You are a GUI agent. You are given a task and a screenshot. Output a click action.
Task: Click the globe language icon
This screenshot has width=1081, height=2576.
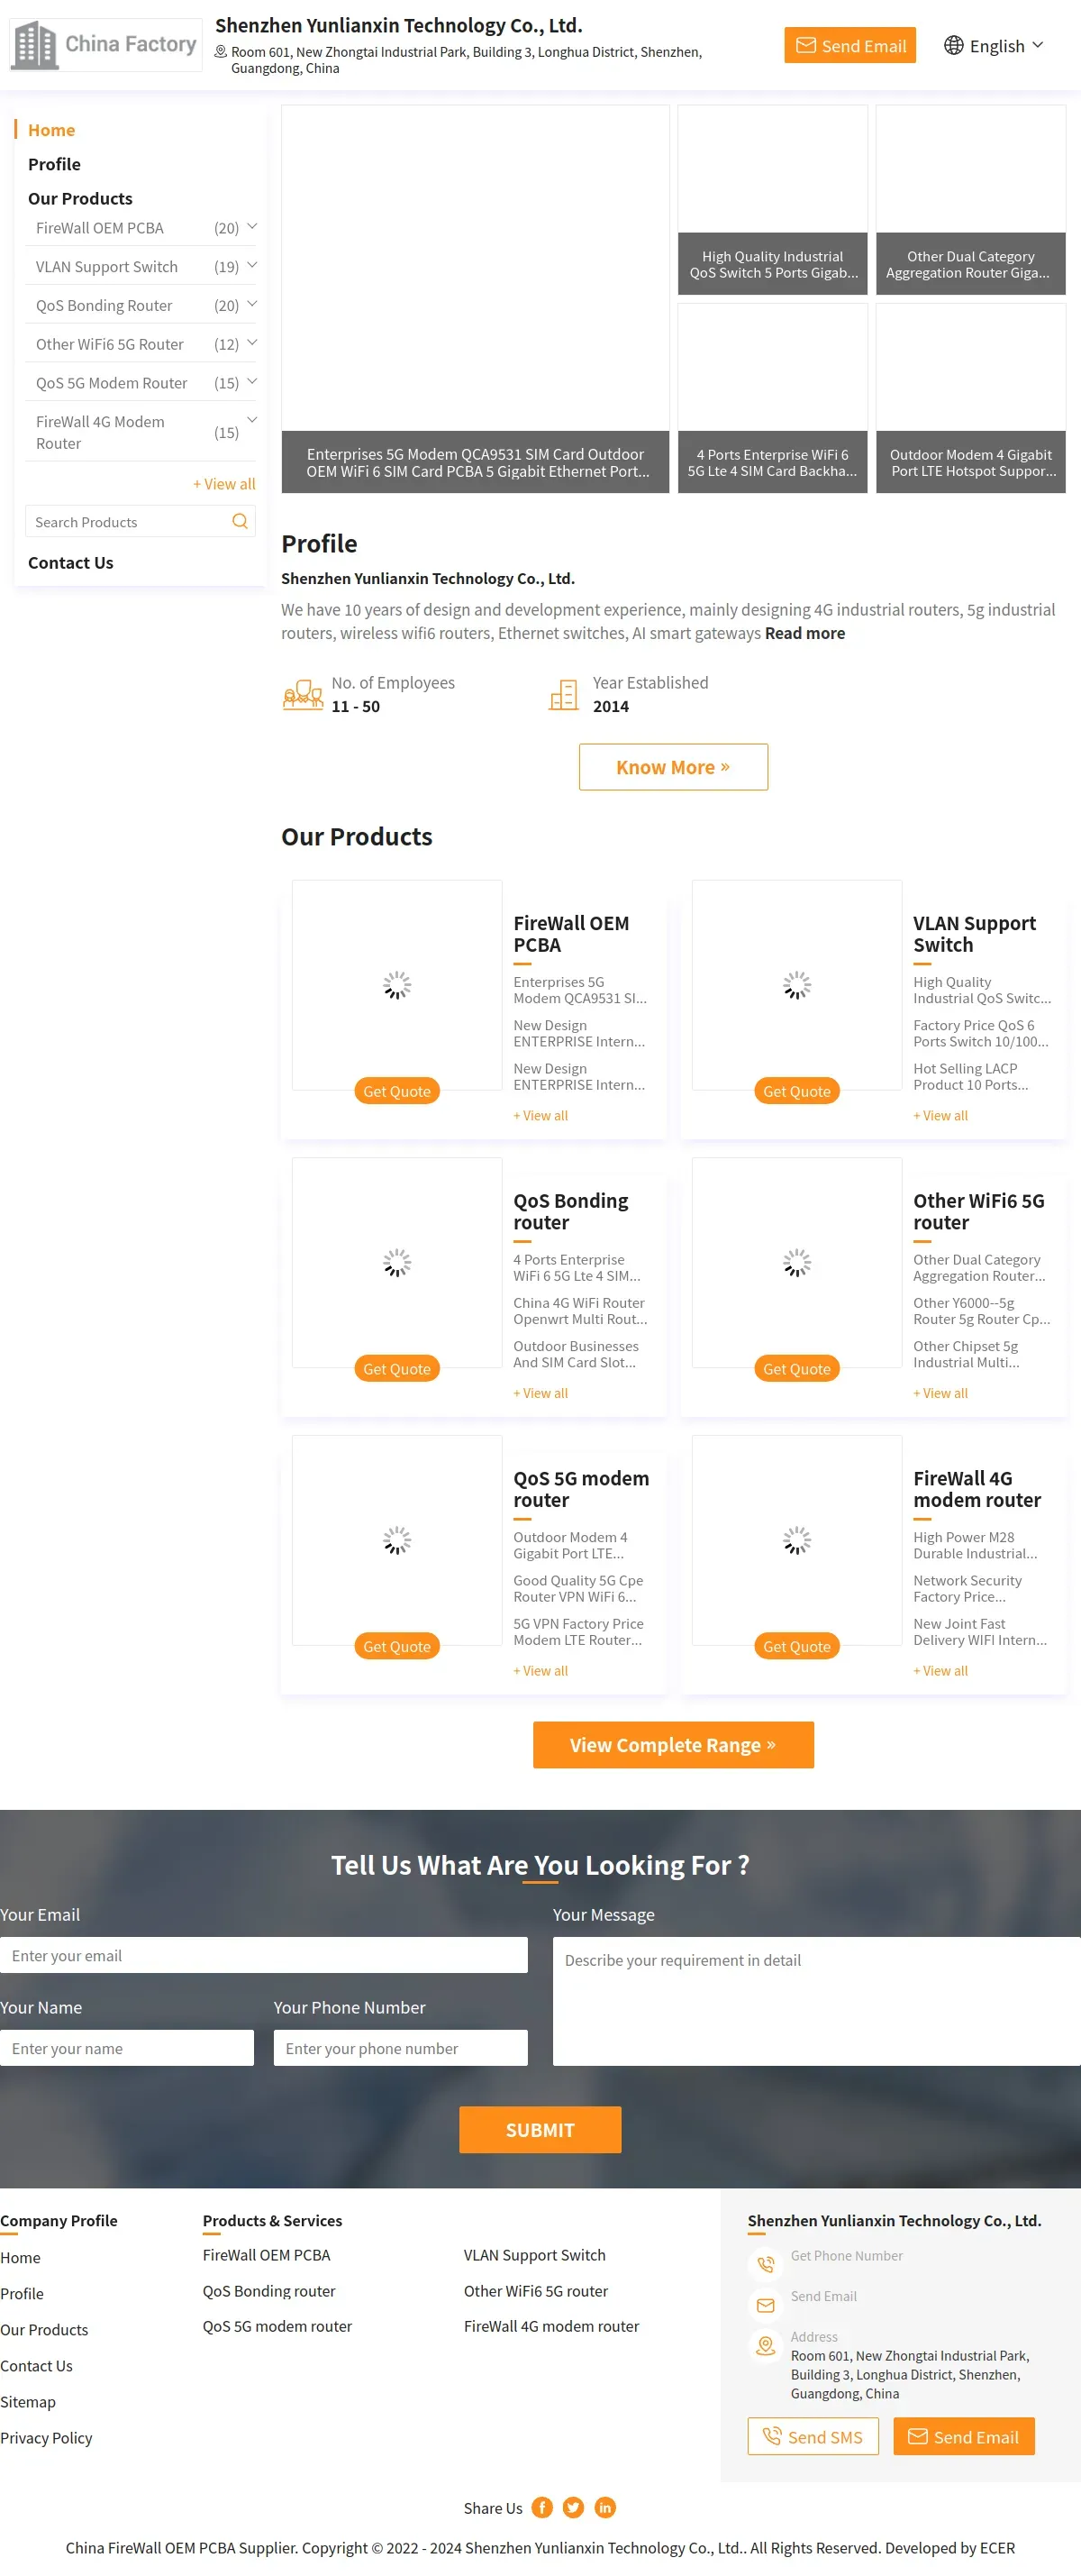[954, 45]
